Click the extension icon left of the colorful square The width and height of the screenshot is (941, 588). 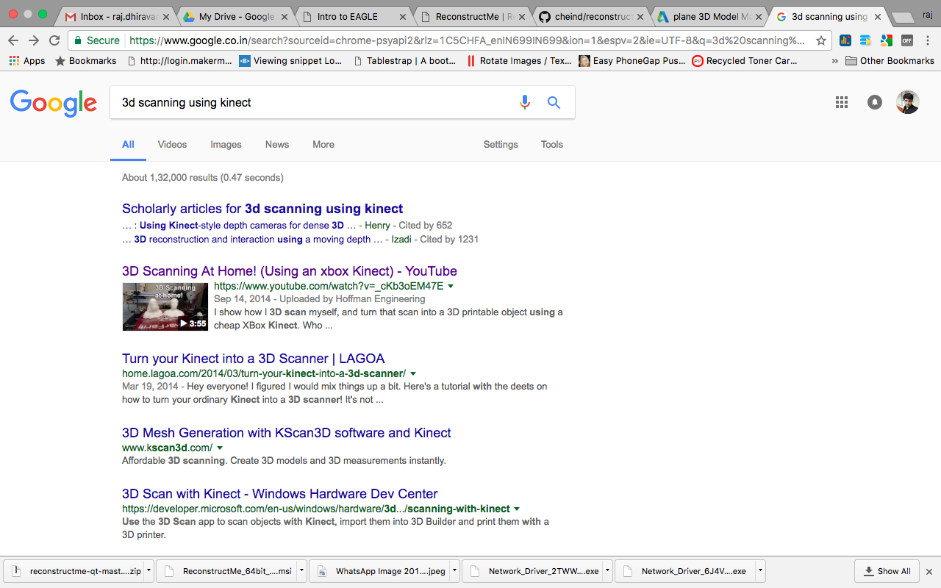click(x=866, y=40)
